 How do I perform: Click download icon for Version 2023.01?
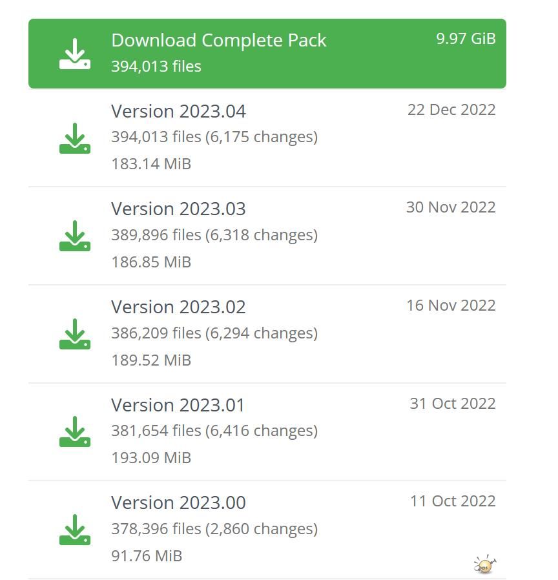75,431
